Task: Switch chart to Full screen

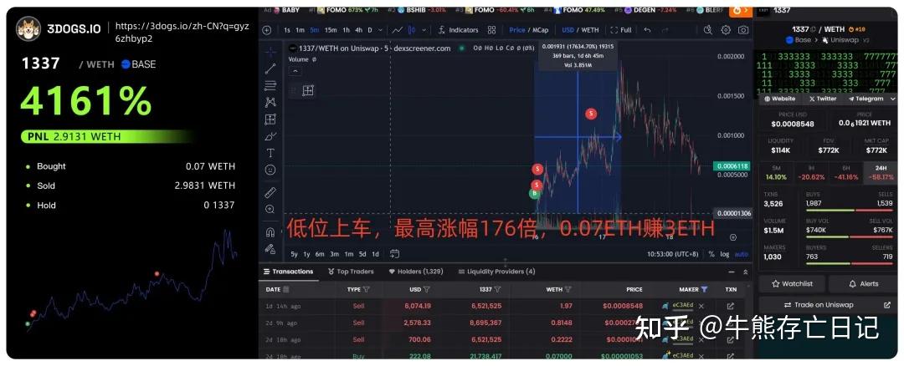Action: (621, 30)
